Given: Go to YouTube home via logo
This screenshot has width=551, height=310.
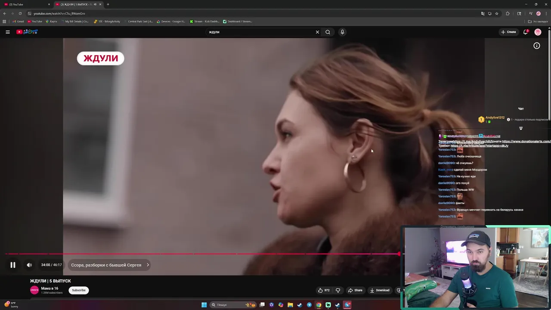Looking at the screenshot, I should point(27,32).
